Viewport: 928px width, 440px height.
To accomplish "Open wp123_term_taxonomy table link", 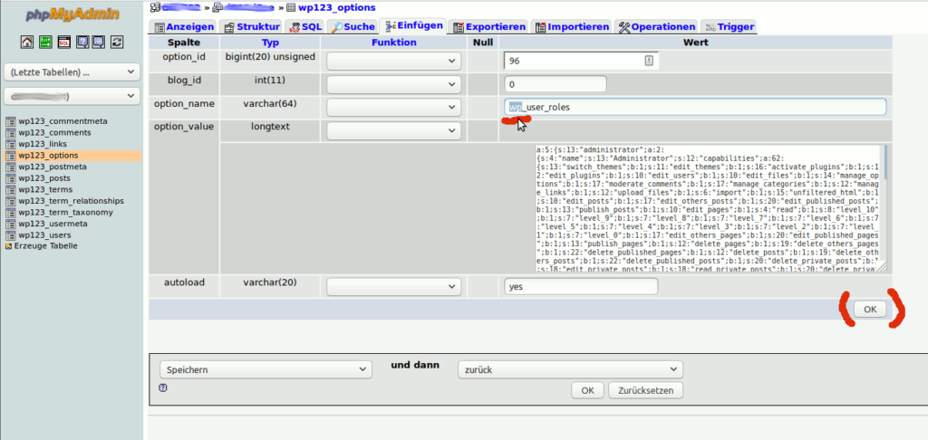I will [x=65, y=213].
